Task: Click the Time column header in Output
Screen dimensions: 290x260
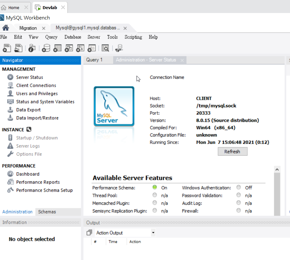Action: (x=113, y=241)
